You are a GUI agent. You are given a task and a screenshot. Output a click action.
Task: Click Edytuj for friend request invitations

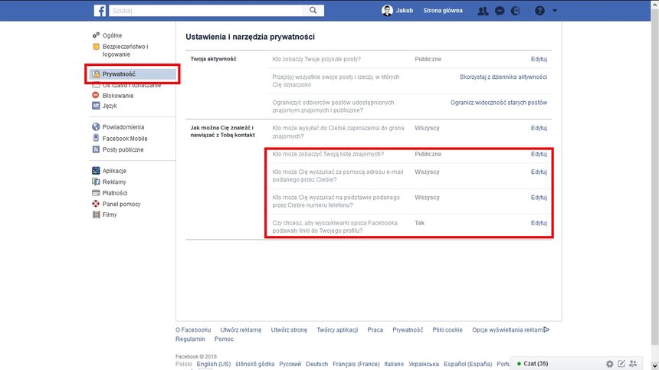pos(539,128)
